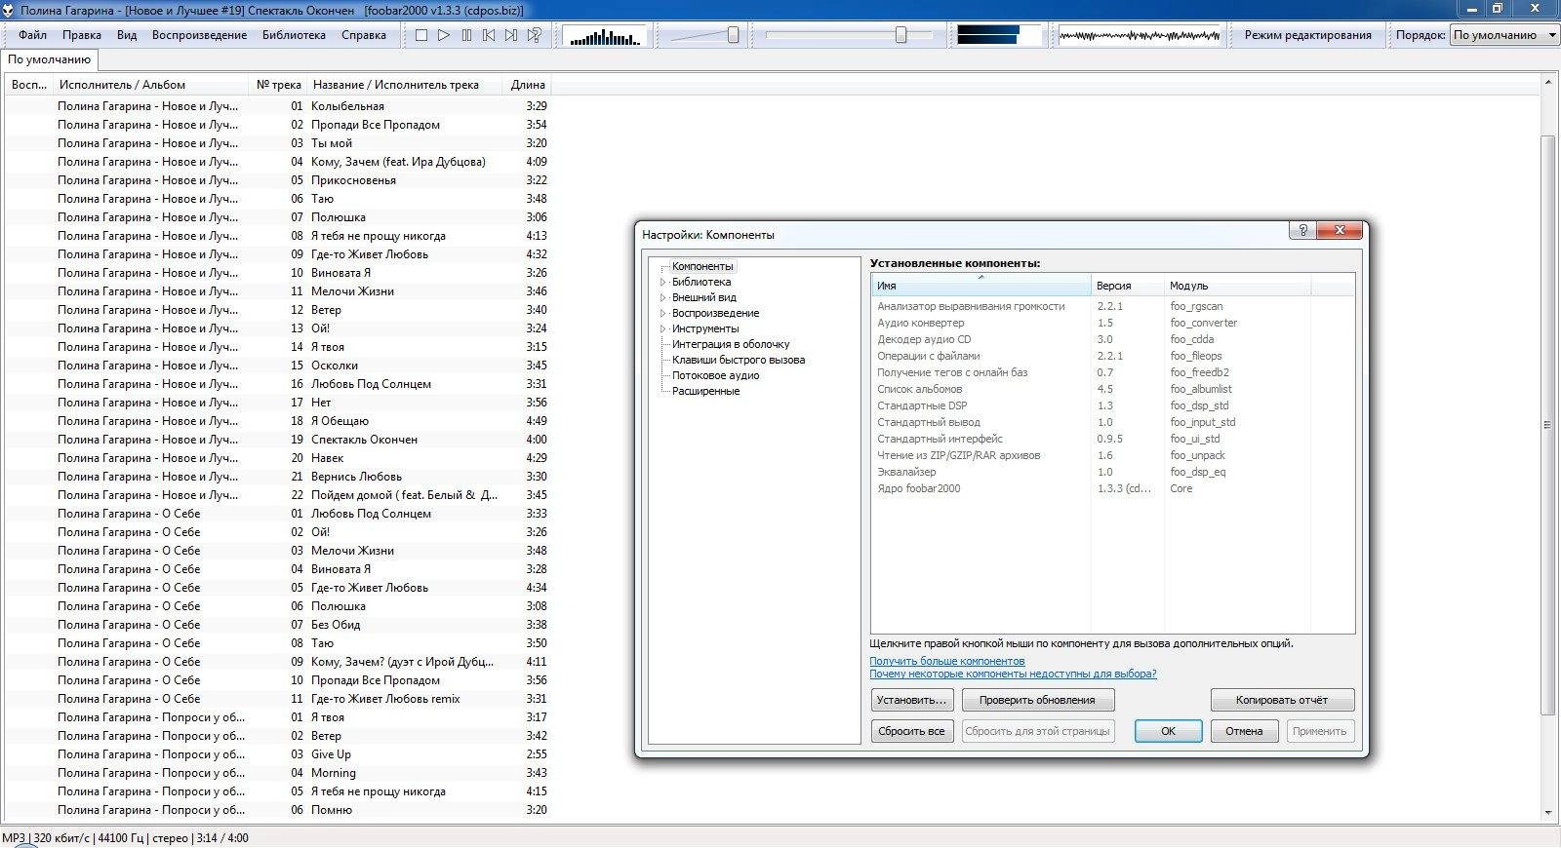
Task: Click the Pause button in toolbar
Action: 466,35
